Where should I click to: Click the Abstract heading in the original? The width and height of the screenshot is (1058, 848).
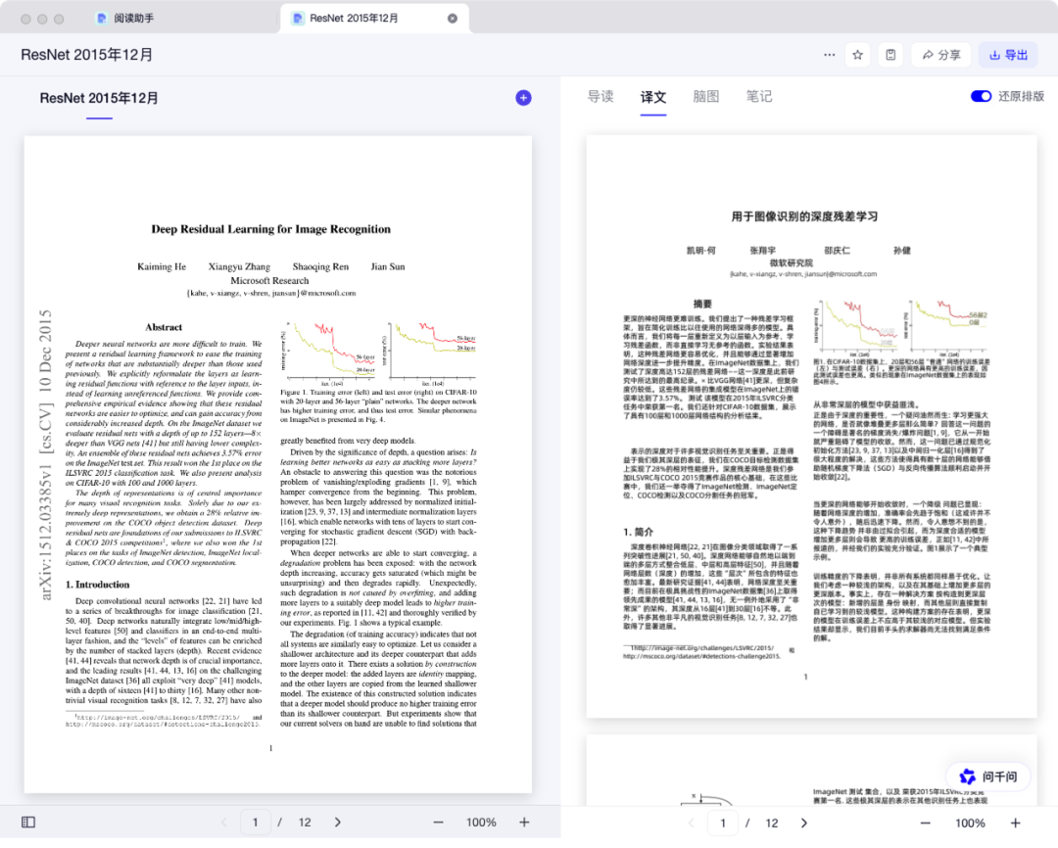tap(164, 327)
